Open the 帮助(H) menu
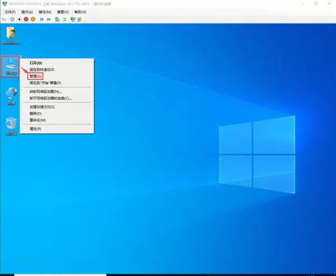Viewport: 336px width, 276px height. (x=80, y=12)
